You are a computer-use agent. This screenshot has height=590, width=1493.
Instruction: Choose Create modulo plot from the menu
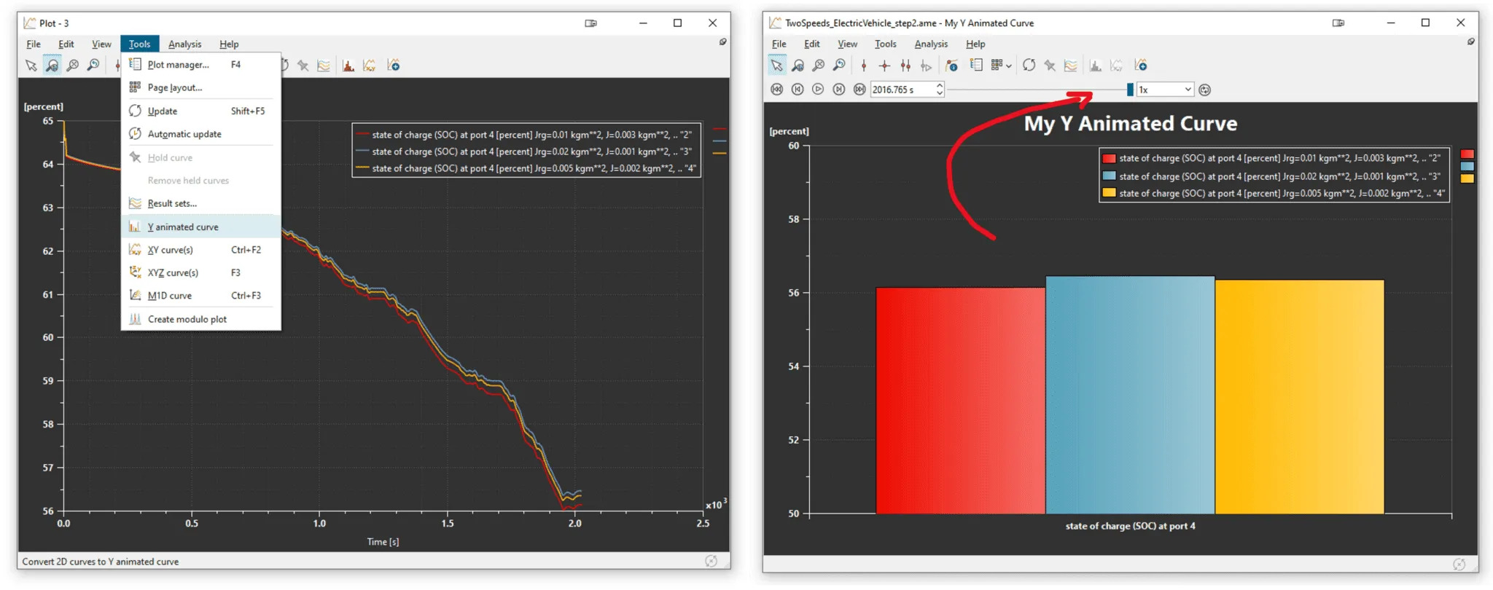tap(187, 319)
